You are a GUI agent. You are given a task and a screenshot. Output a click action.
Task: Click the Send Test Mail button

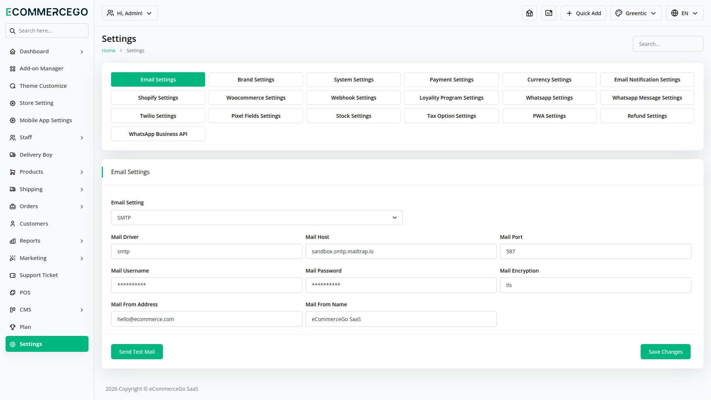(x=137, y=352)
